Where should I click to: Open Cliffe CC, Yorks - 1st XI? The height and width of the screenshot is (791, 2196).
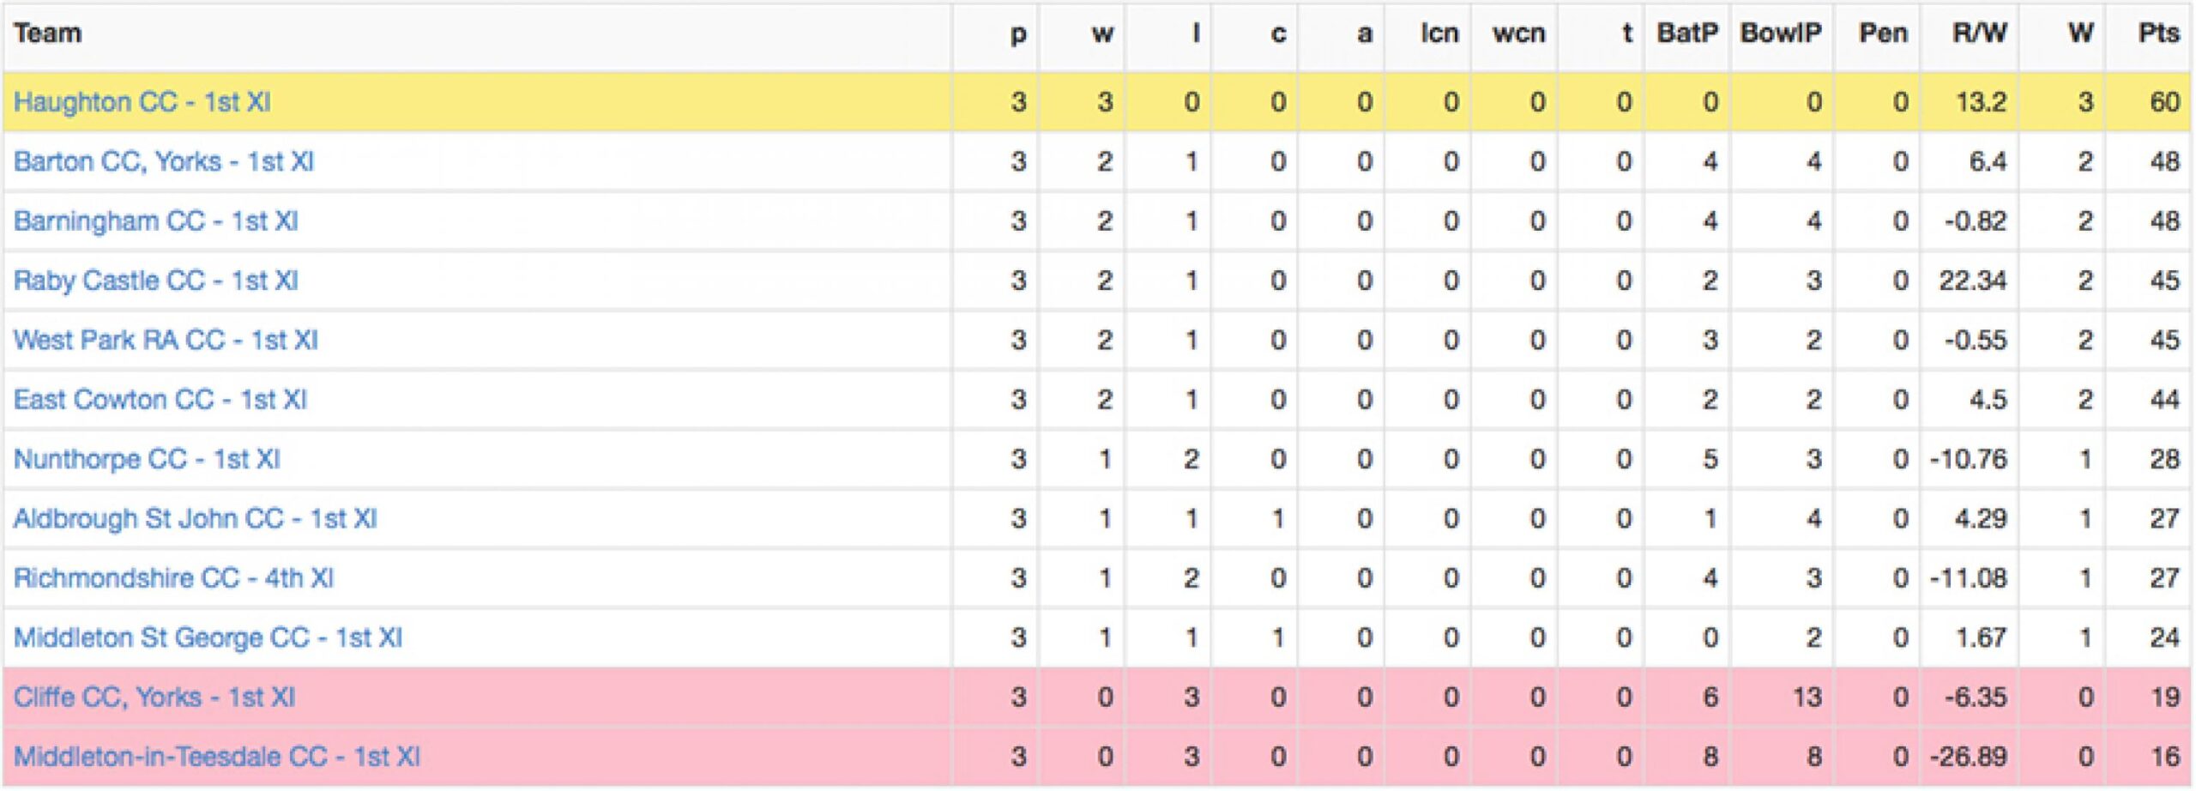(154, 697)
